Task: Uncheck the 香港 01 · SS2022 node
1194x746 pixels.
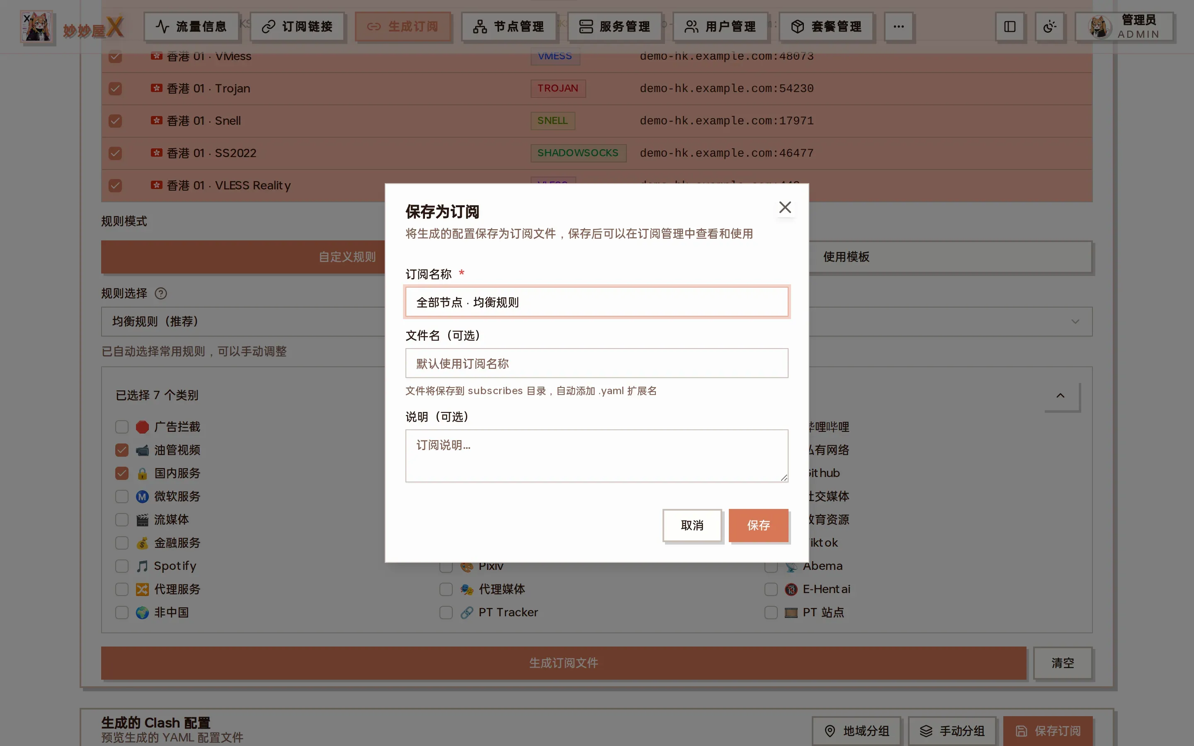Action: 115,153
